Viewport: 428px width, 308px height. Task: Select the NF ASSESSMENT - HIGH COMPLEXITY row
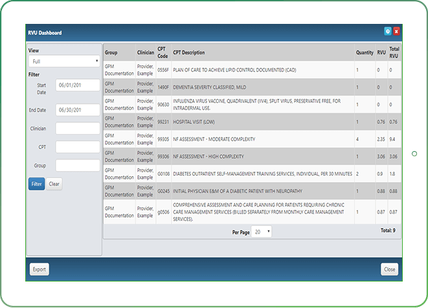[259, 156]
